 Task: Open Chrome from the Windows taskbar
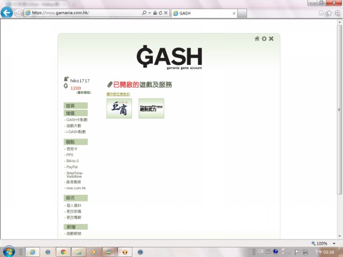63,251
